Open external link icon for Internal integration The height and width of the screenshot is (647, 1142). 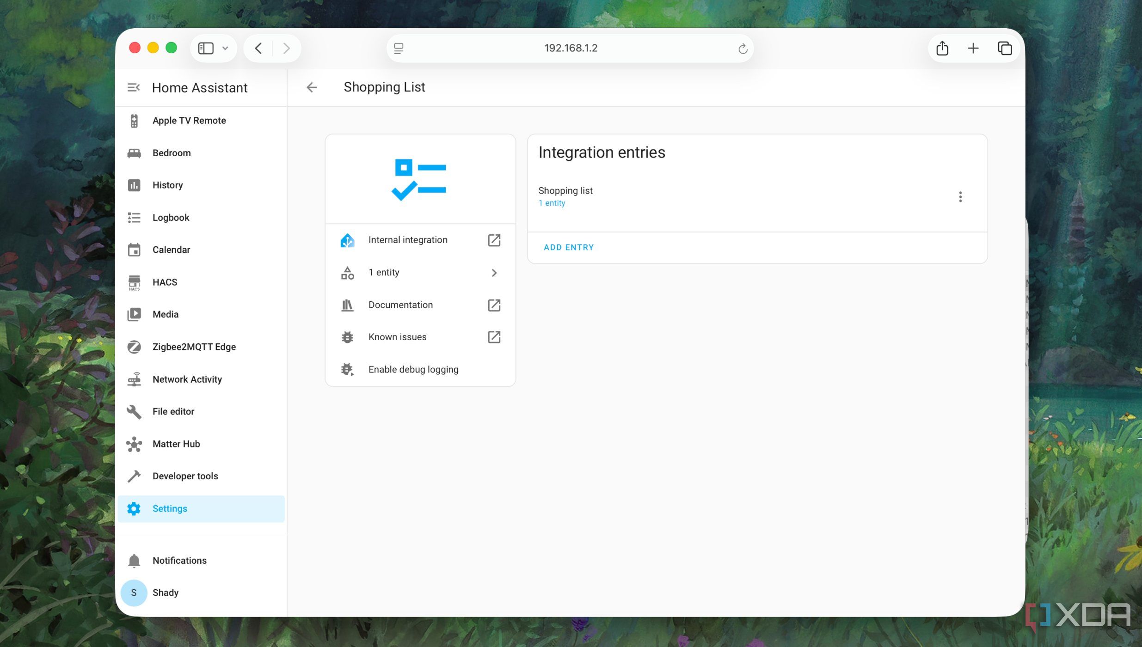coord(494,240)
